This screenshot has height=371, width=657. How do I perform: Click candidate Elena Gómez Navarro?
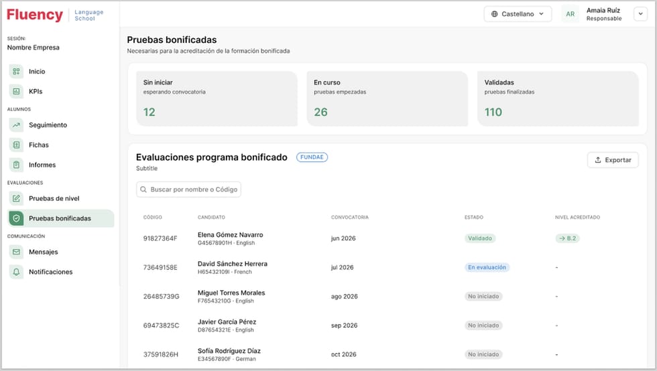click(x=231, y=235)
